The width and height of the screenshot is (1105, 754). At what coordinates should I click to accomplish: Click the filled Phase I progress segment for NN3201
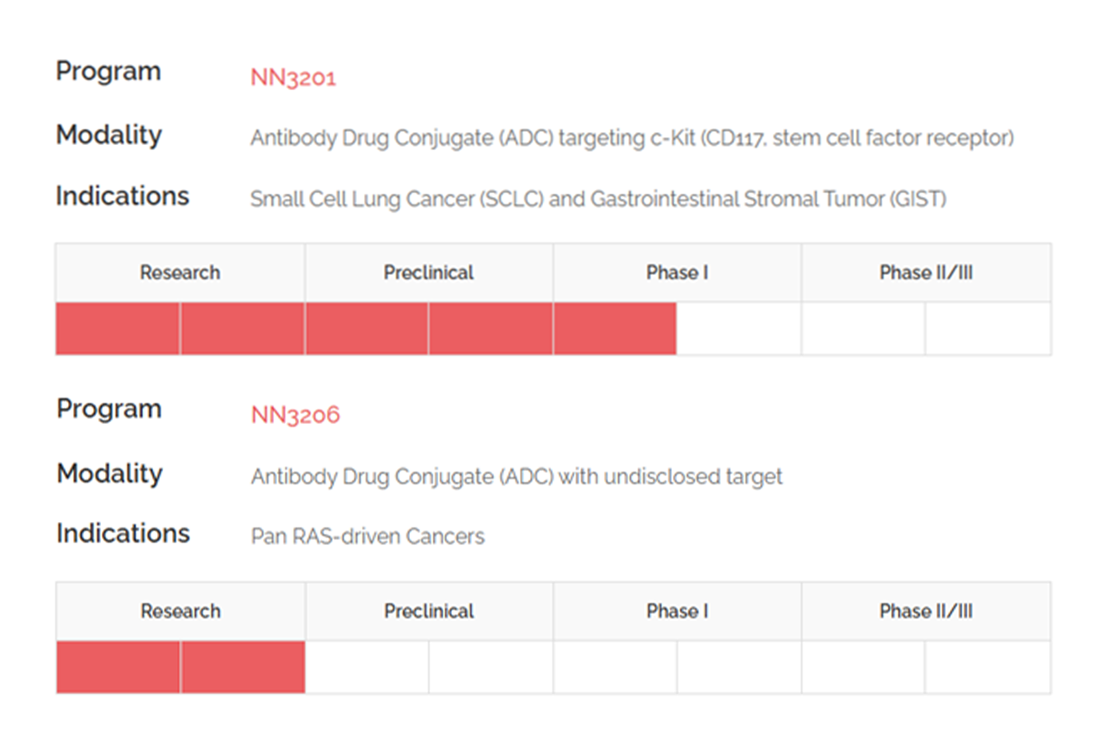coord(615,328)
